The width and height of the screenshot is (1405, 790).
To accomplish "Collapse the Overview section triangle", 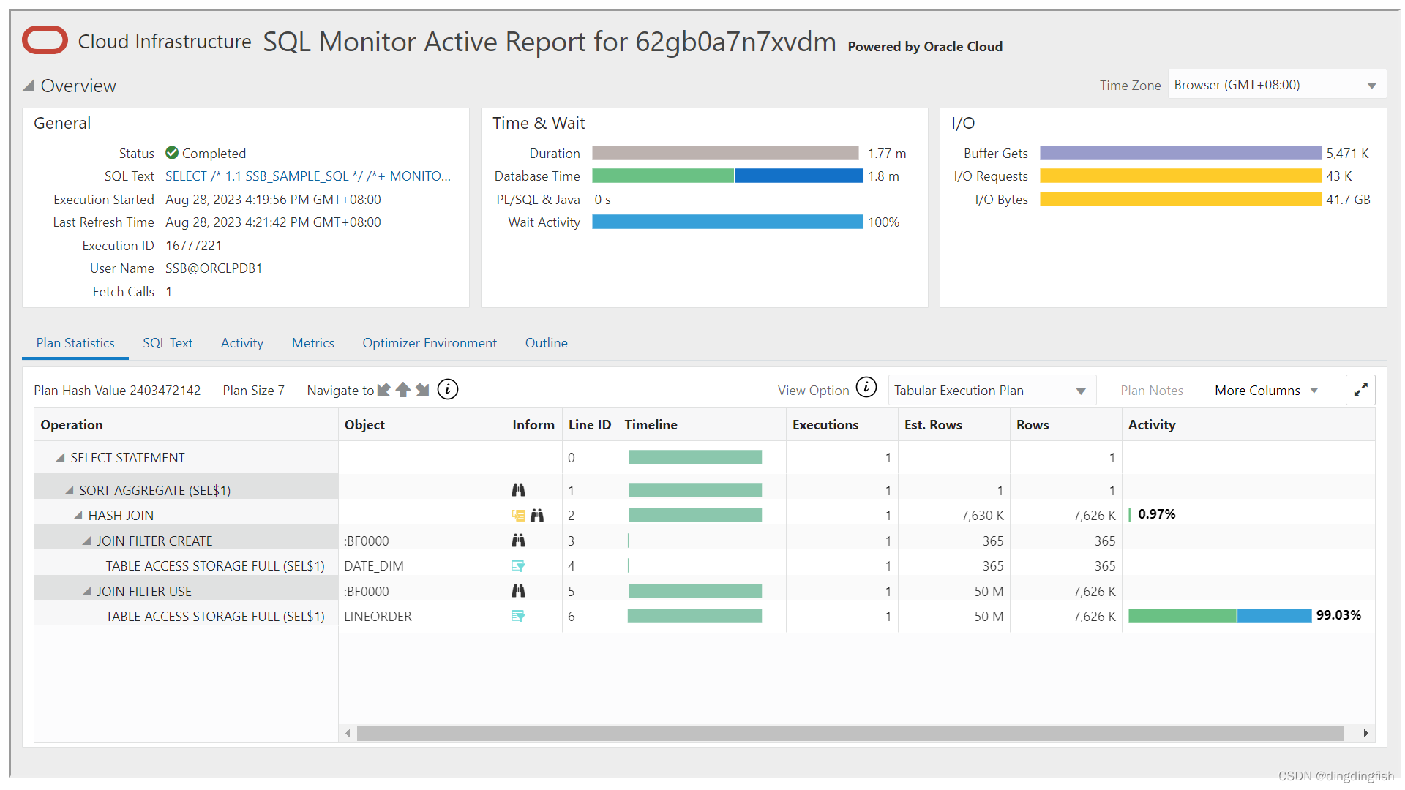I will coord(29,86).
